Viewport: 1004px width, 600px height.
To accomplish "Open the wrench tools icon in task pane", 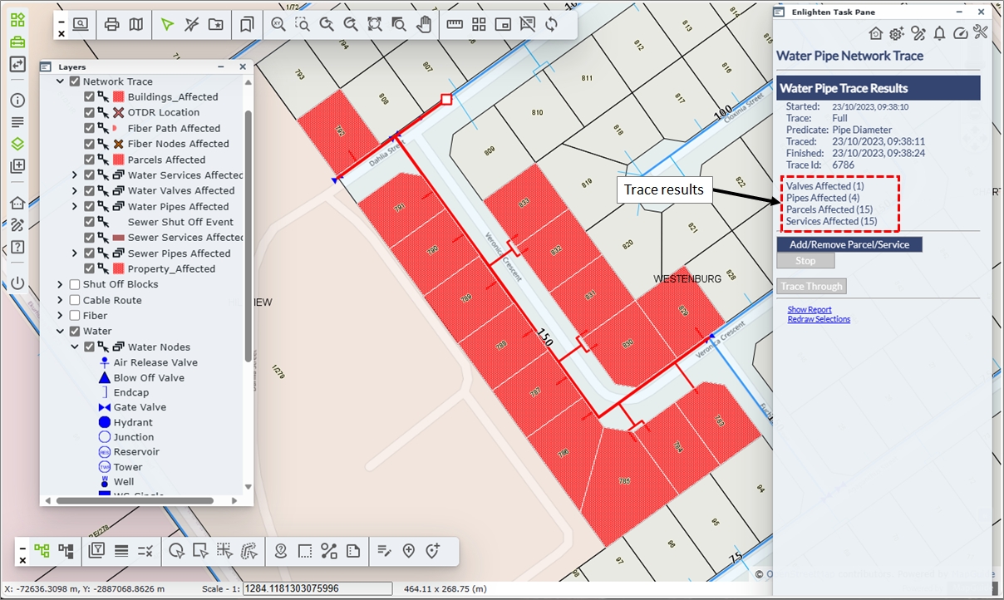I will tap(980, 33).
